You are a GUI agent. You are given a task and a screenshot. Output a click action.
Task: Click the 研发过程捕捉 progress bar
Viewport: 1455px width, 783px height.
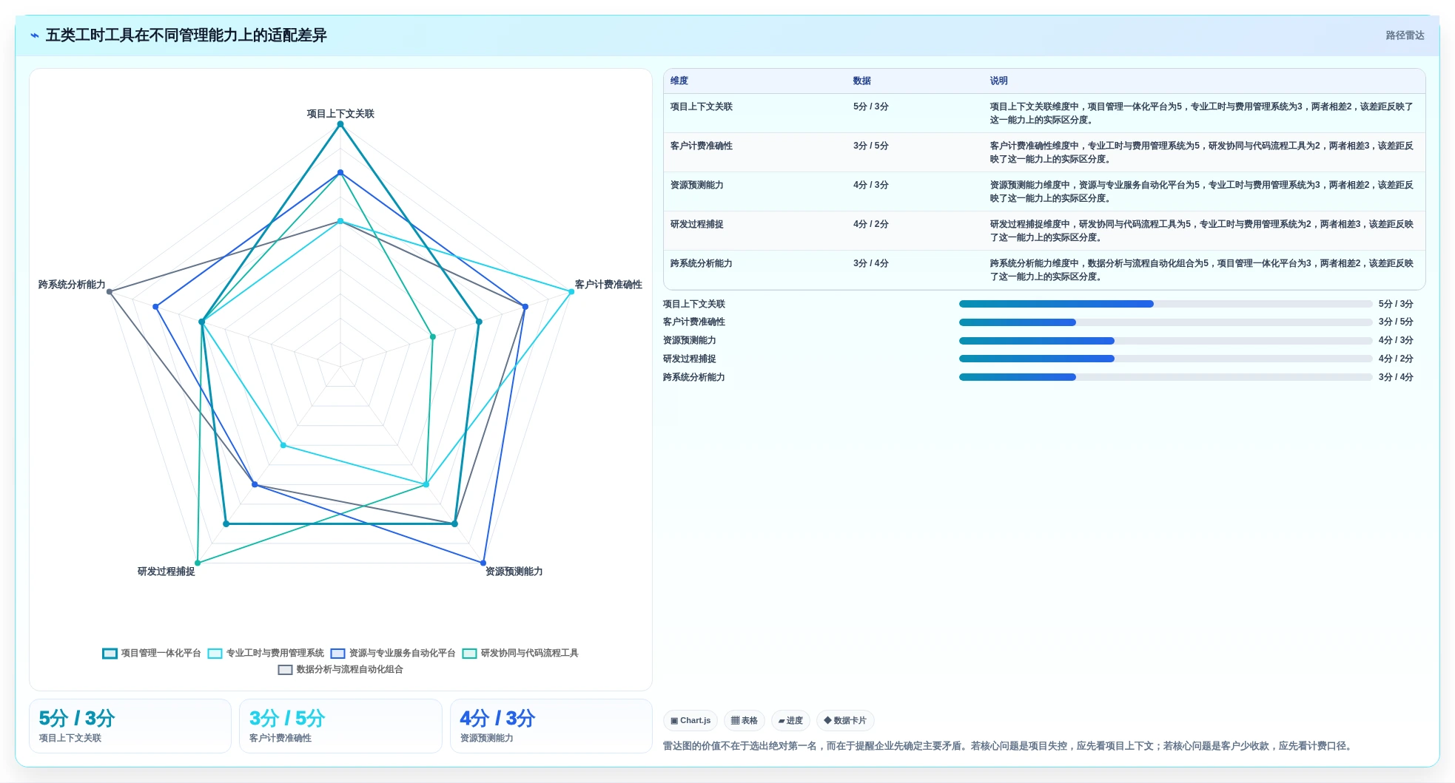1166,359
